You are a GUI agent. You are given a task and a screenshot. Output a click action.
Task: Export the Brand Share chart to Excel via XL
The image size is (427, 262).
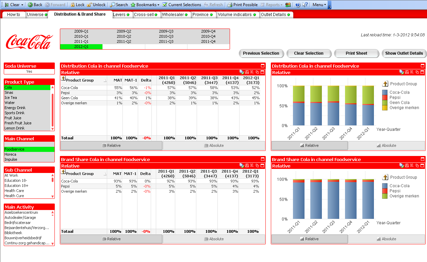(412, 165)
